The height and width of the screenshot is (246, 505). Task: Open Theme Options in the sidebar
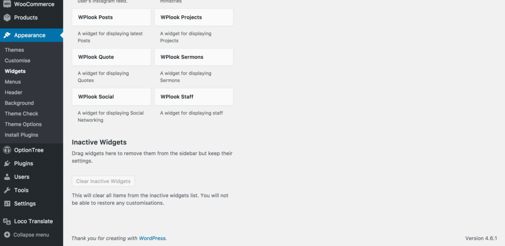[x=23, y=124]
